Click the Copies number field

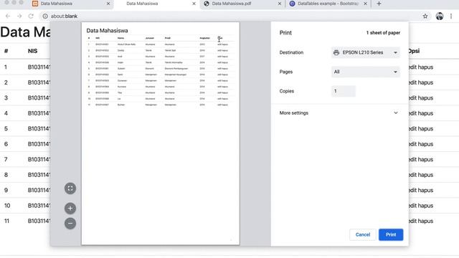click(343, 91)
